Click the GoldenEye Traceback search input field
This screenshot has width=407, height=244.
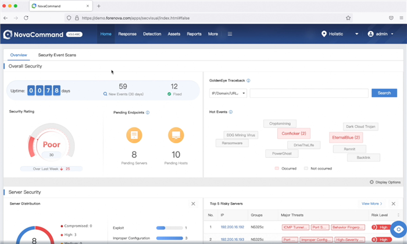pos(309,93)
